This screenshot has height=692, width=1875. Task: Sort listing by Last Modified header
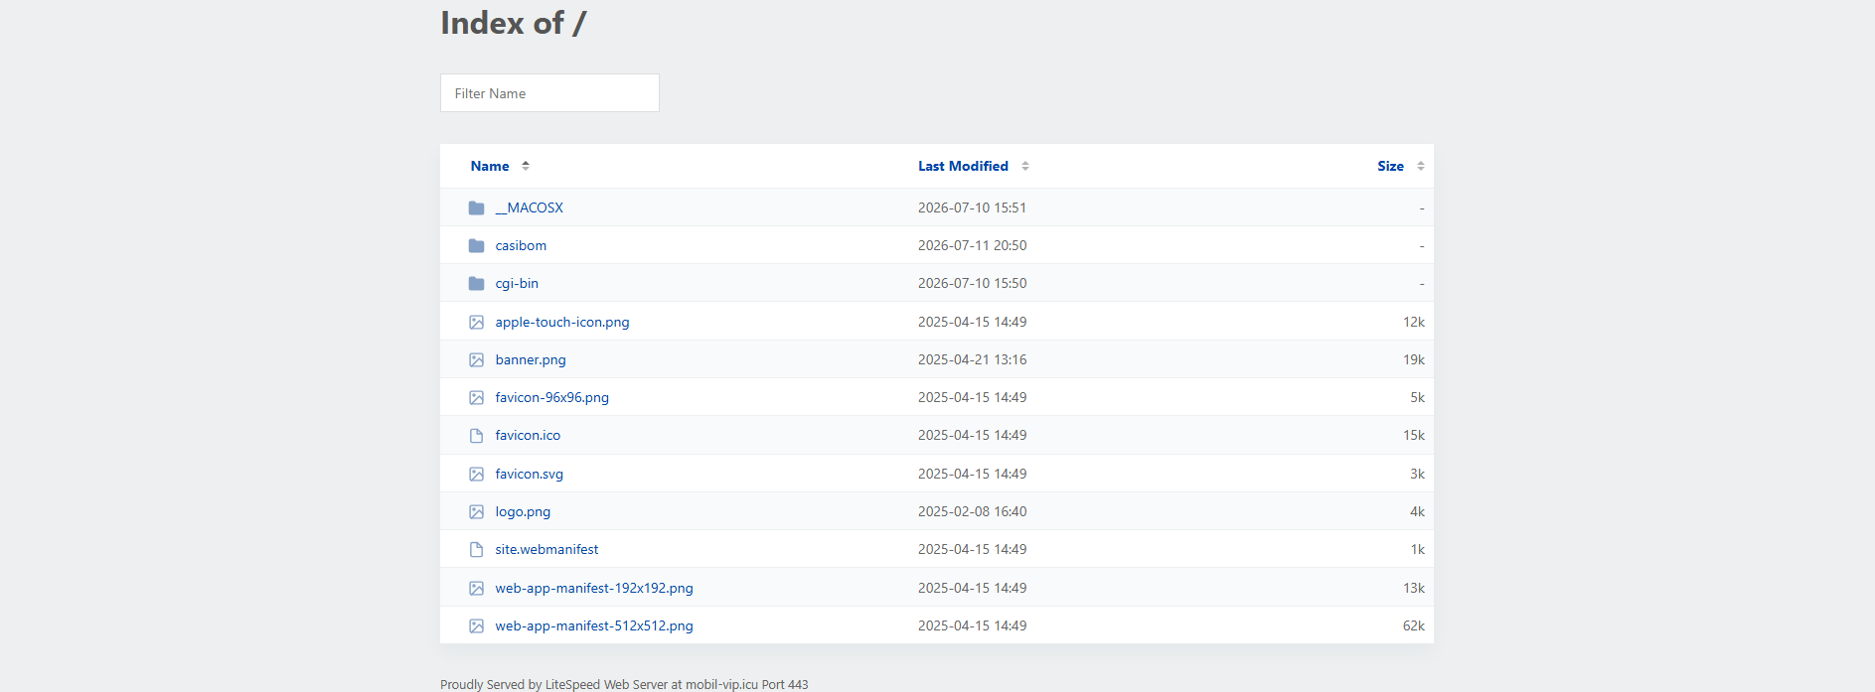coord(963,166)
